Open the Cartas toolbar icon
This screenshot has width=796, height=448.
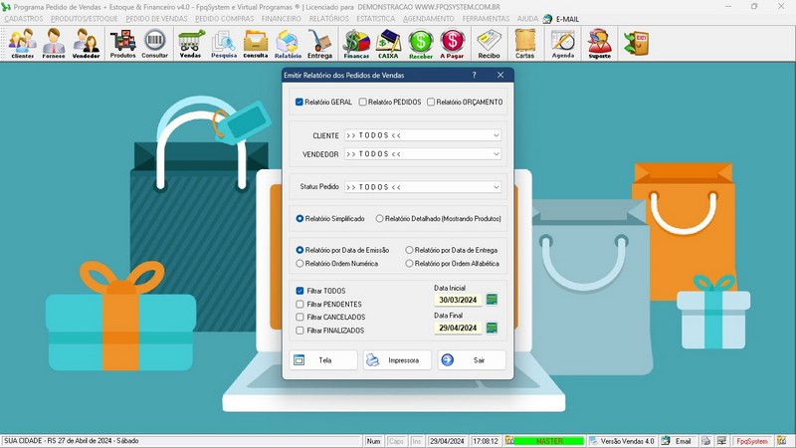click(525, 44)
